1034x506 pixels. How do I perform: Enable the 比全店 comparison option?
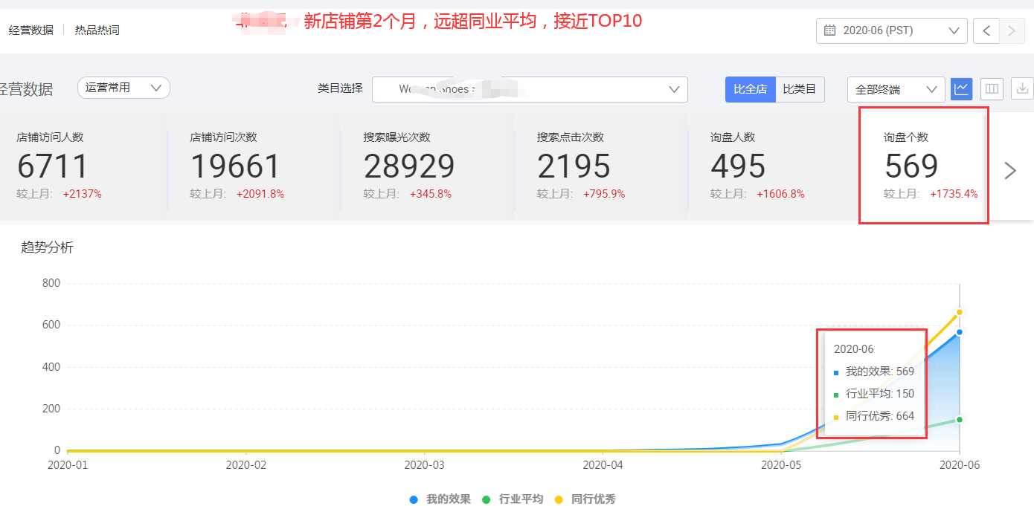point(750,88)
